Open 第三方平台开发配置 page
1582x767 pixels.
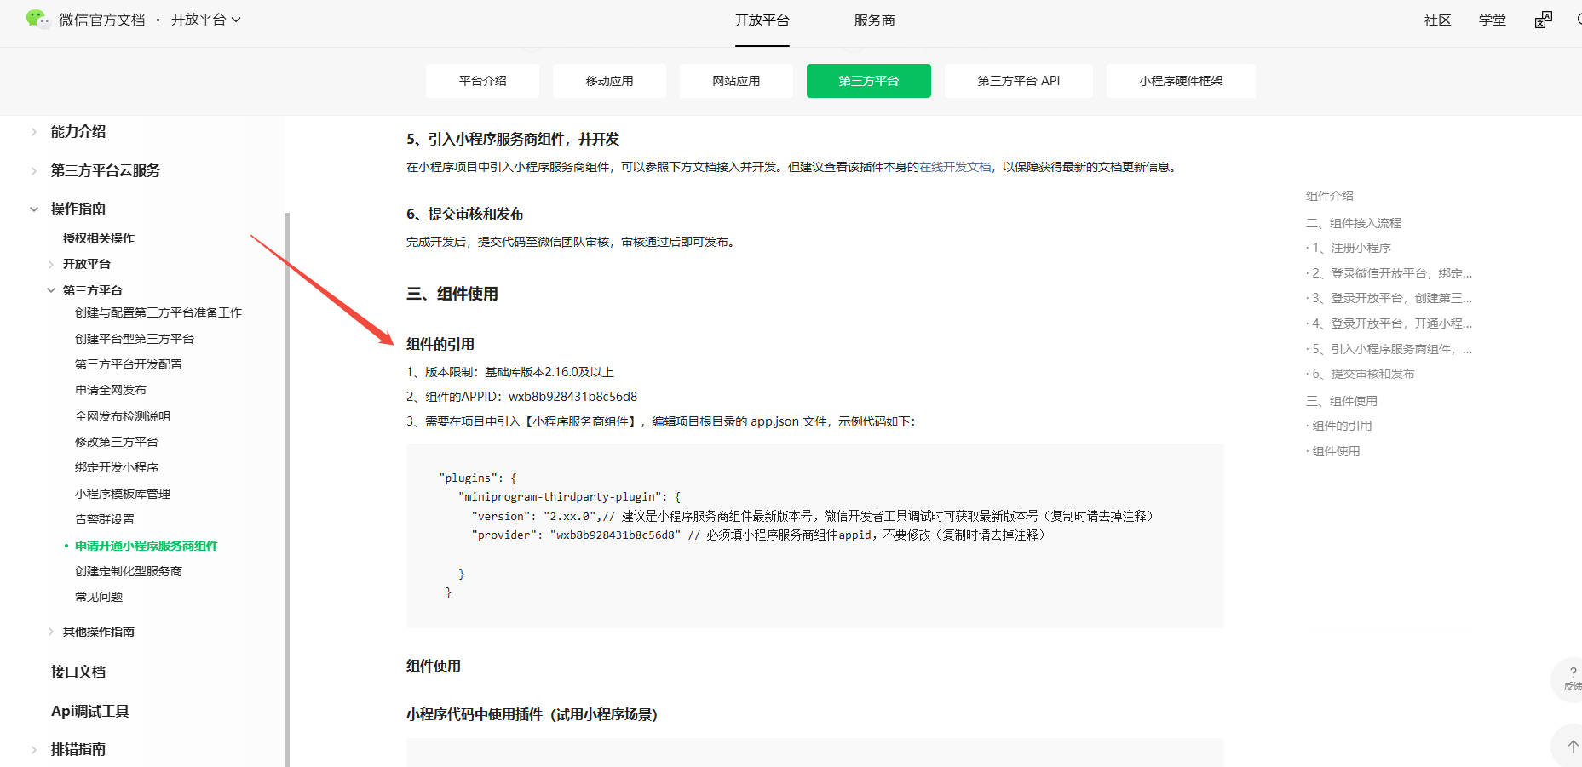[129, 364]
